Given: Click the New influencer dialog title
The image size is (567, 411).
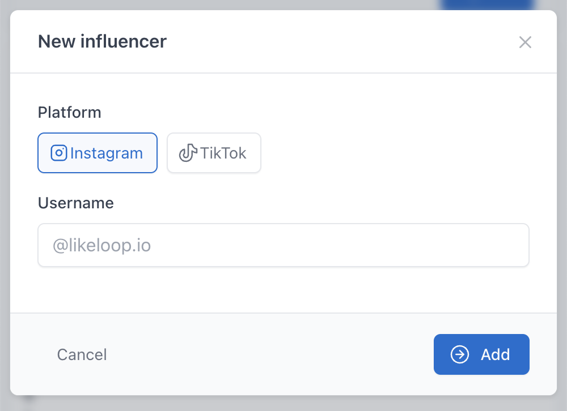Looking at the screenshot, I should 102,41.
